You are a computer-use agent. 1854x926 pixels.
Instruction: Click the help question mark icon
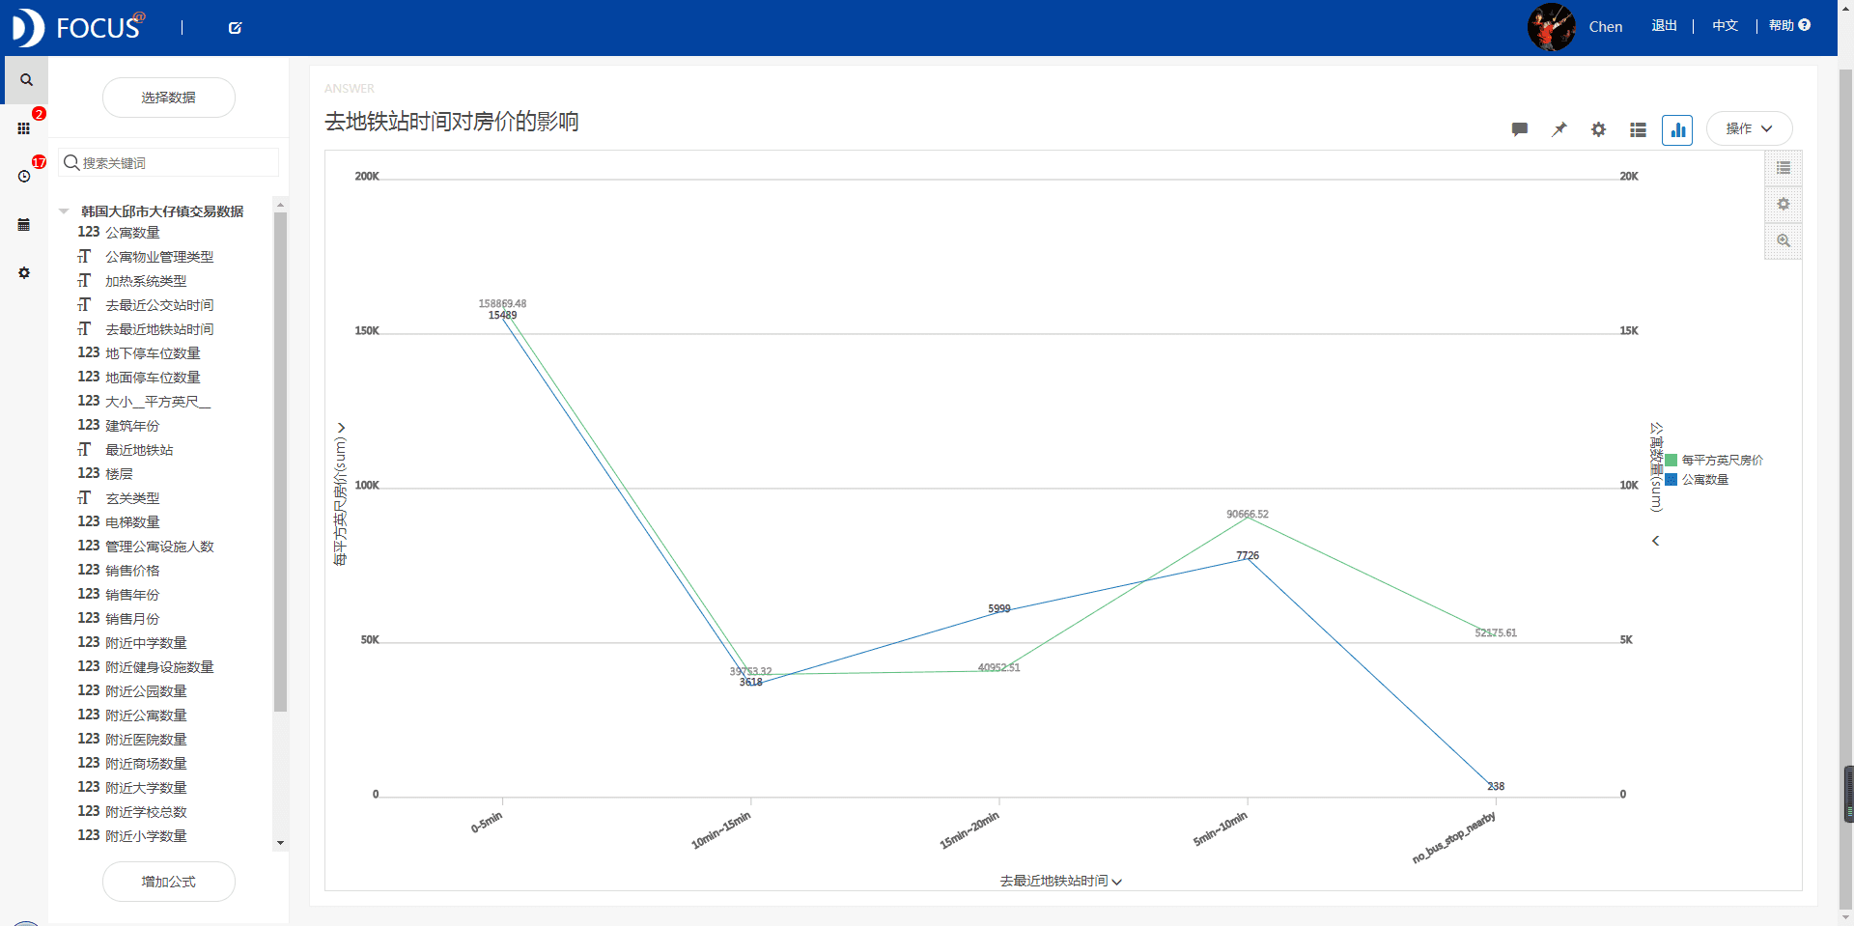click(1805, 25)
